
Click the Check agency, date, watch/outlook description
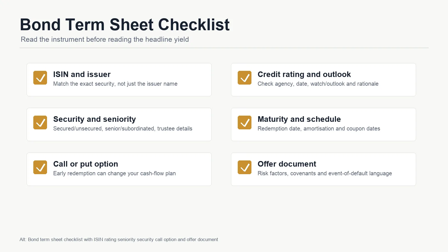click(318, 84)
